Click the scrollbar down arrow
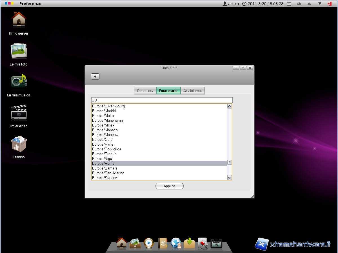Image resolution: width=338 pixels, height=253 pixels. pos(229,177)
